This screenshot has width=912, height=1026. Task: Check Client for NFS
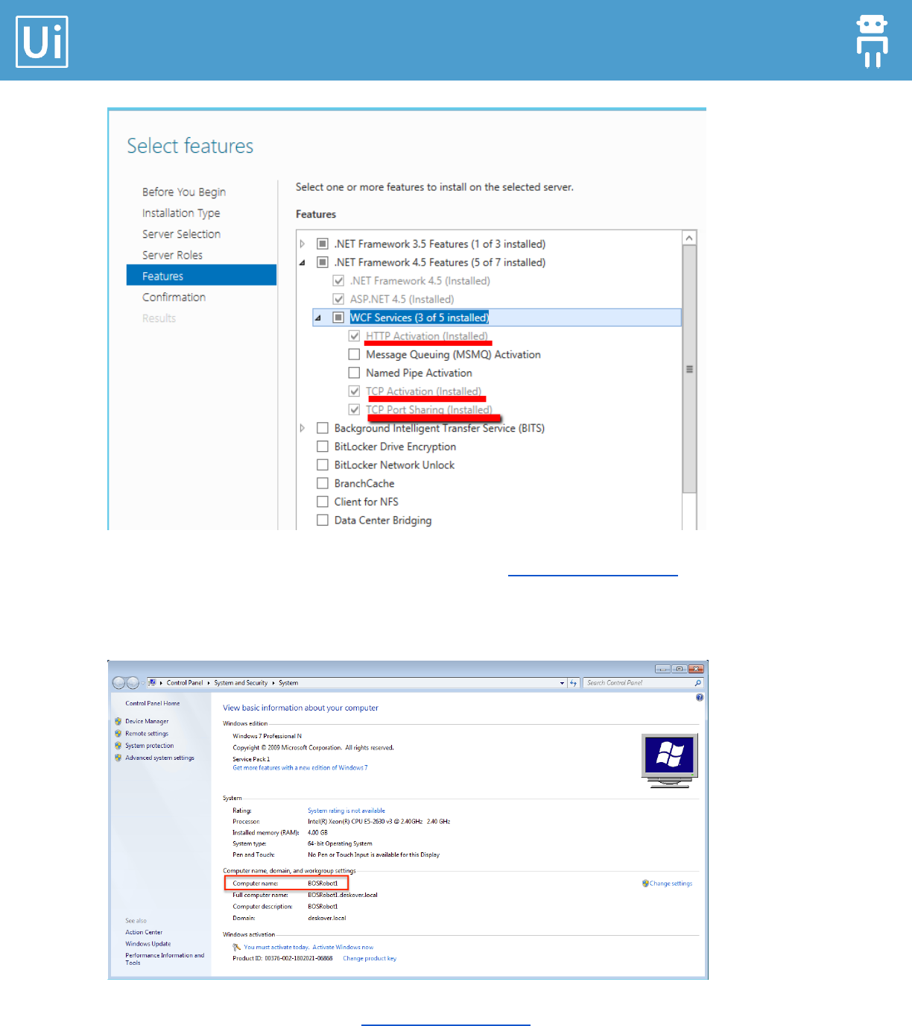pyautogui.click(x=323, y=502)
